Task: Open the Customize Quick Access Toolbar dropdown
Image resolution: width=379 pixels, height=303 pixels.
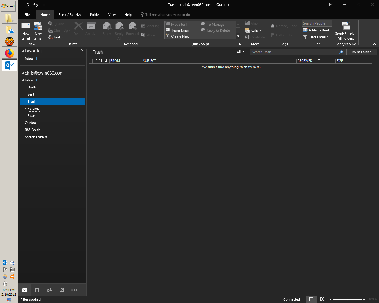Action: pyautogui.click(x=44, y=5)
